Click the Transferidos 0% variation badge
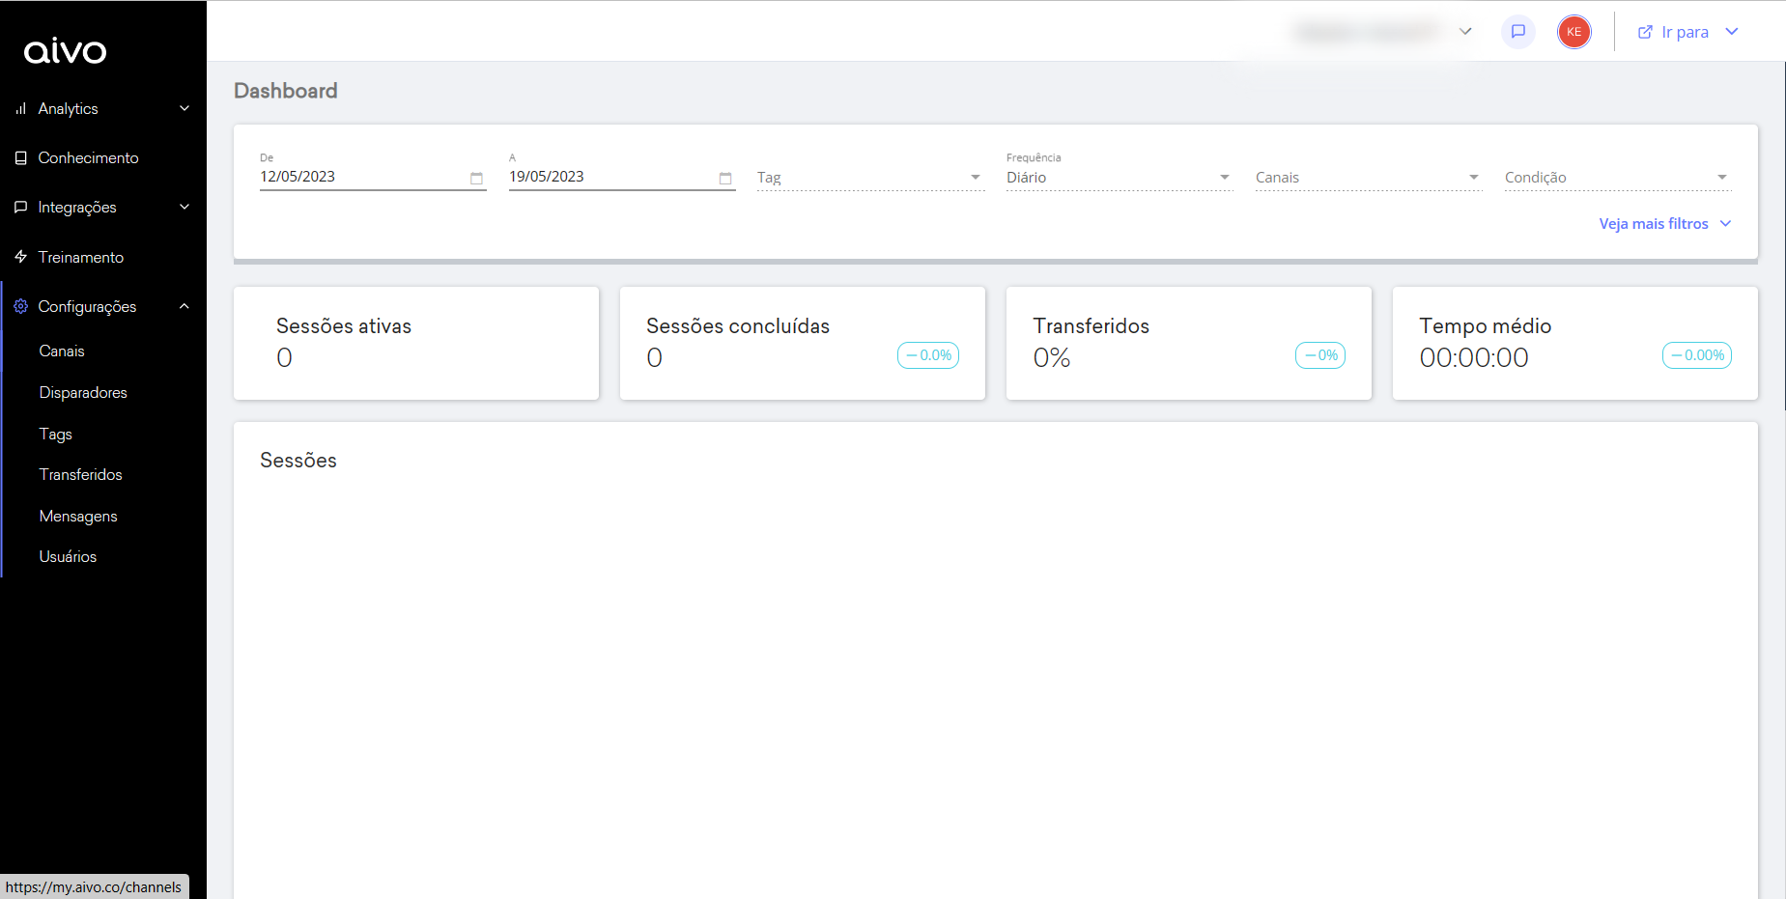This screenshot has width=1786, height=899. 1320,355
